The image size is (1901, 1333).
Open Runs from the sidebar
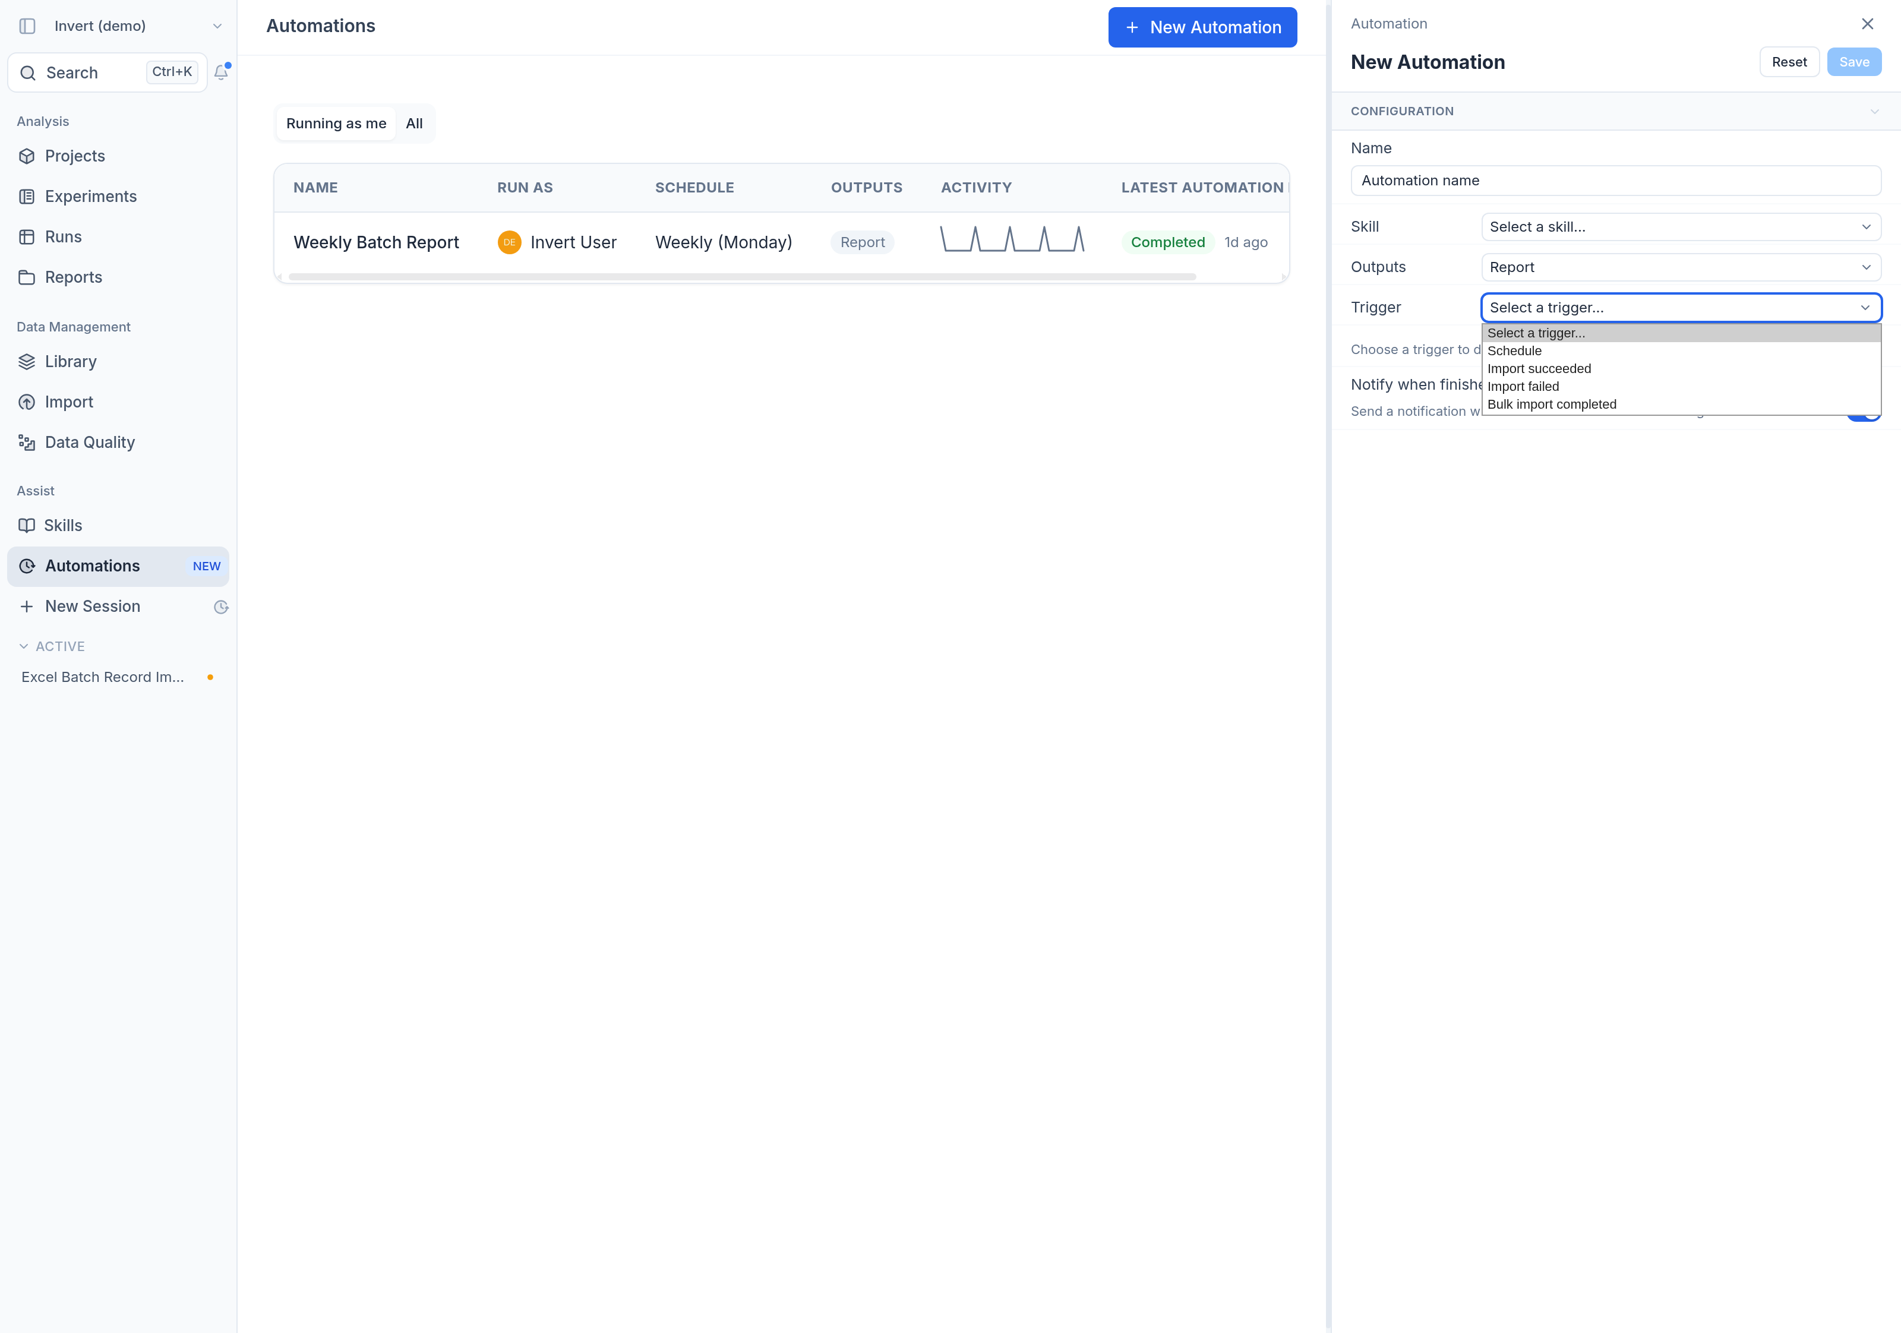118,237
